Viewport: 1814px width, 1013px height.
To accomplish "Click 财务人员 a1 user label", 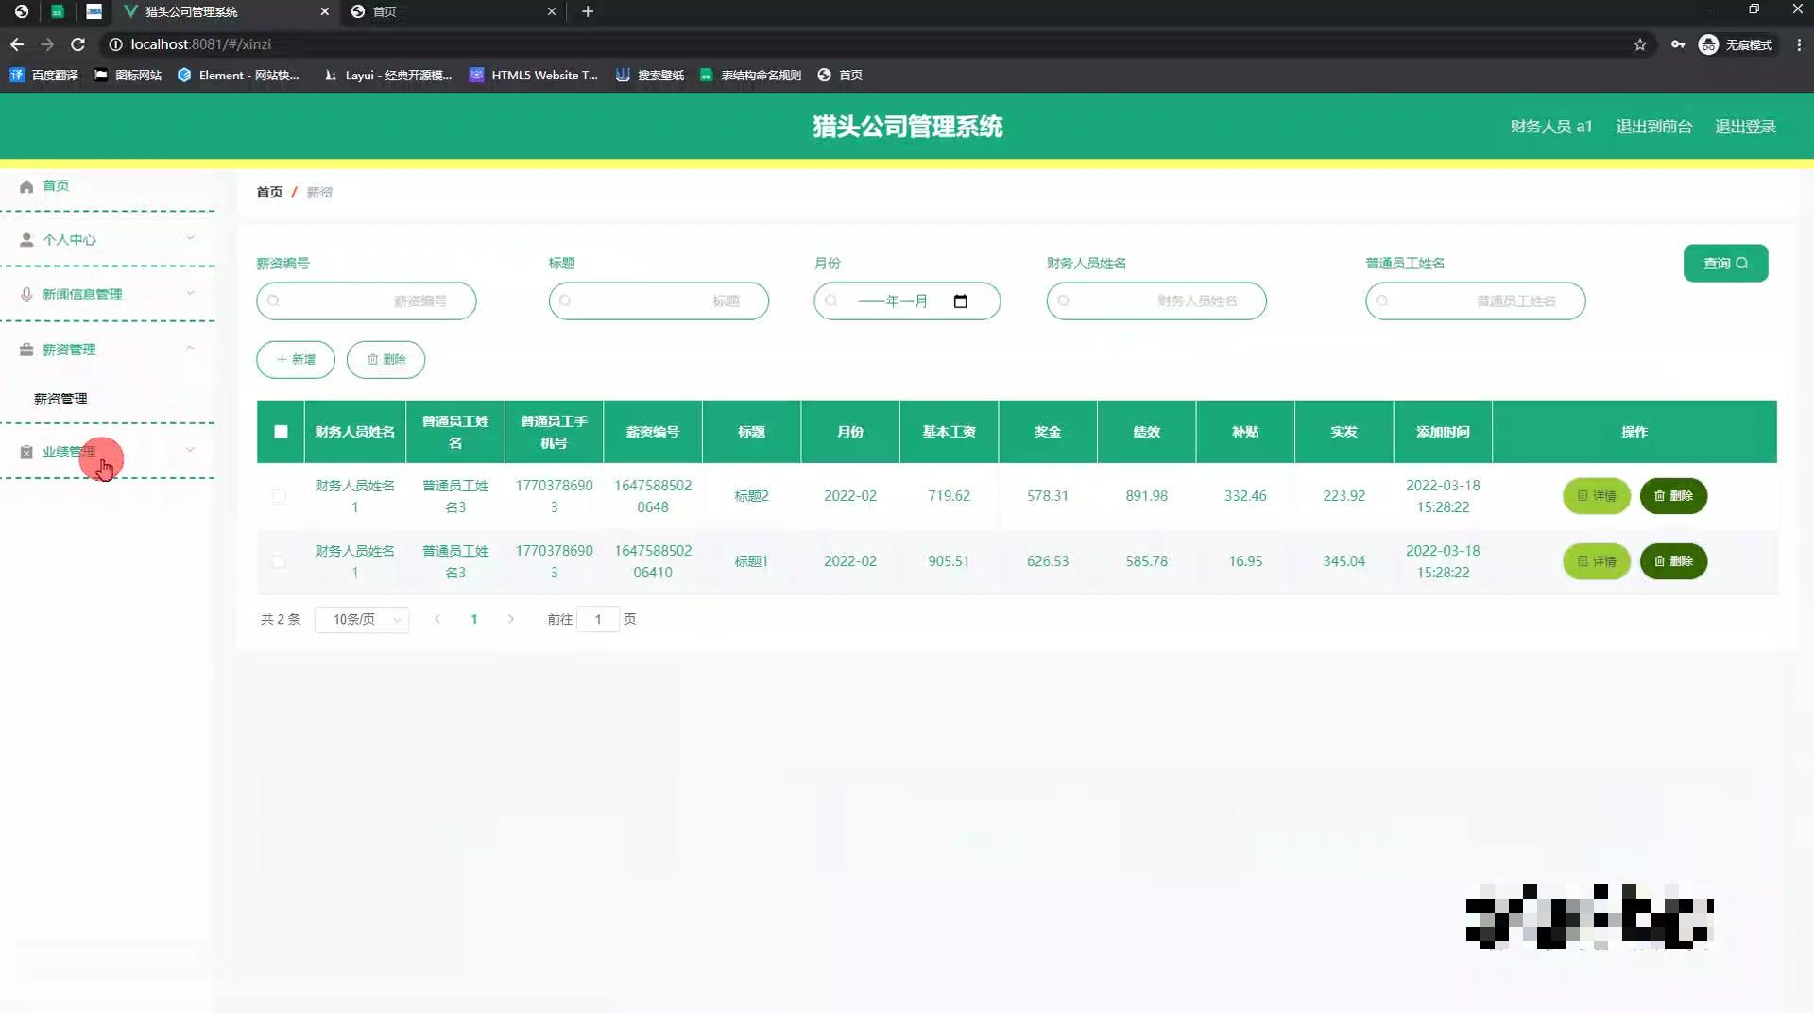I will 1550,127.
